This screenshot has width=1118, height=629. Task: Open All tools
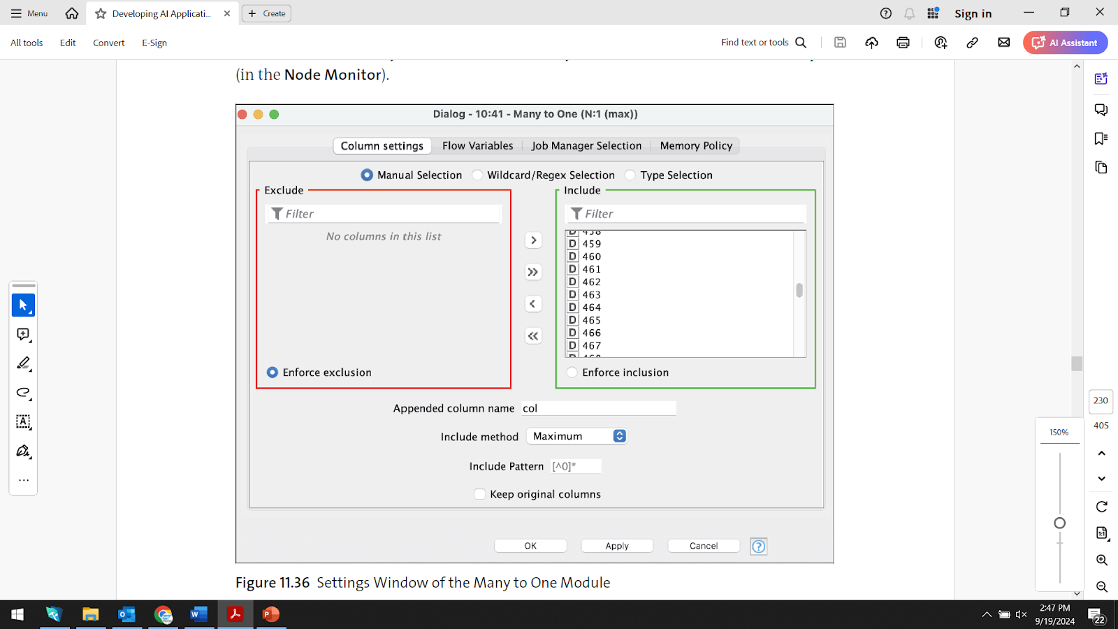(x=27, y=43)
